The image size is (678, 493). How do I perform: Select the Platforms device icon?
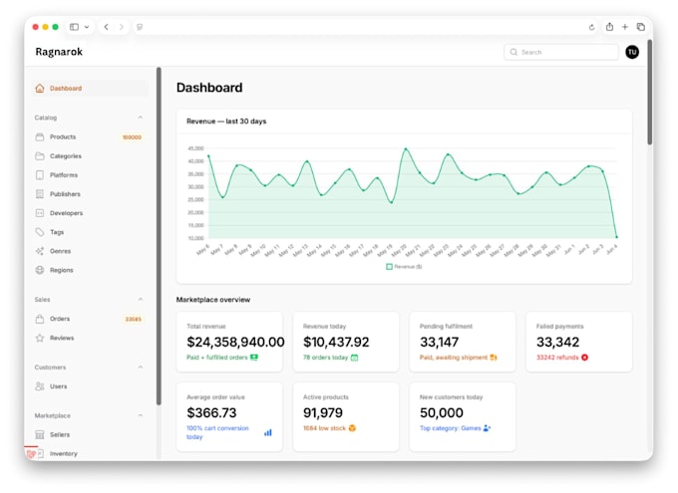40,175
